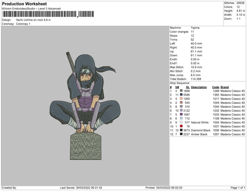The image size is (247, 191).
Task: Click the 'Page 1 of 1' indicator
Action: (x=238, y=188)
